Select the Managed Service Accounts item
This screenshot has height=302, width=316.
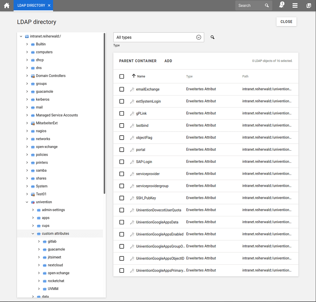click(x=57, y=115)
